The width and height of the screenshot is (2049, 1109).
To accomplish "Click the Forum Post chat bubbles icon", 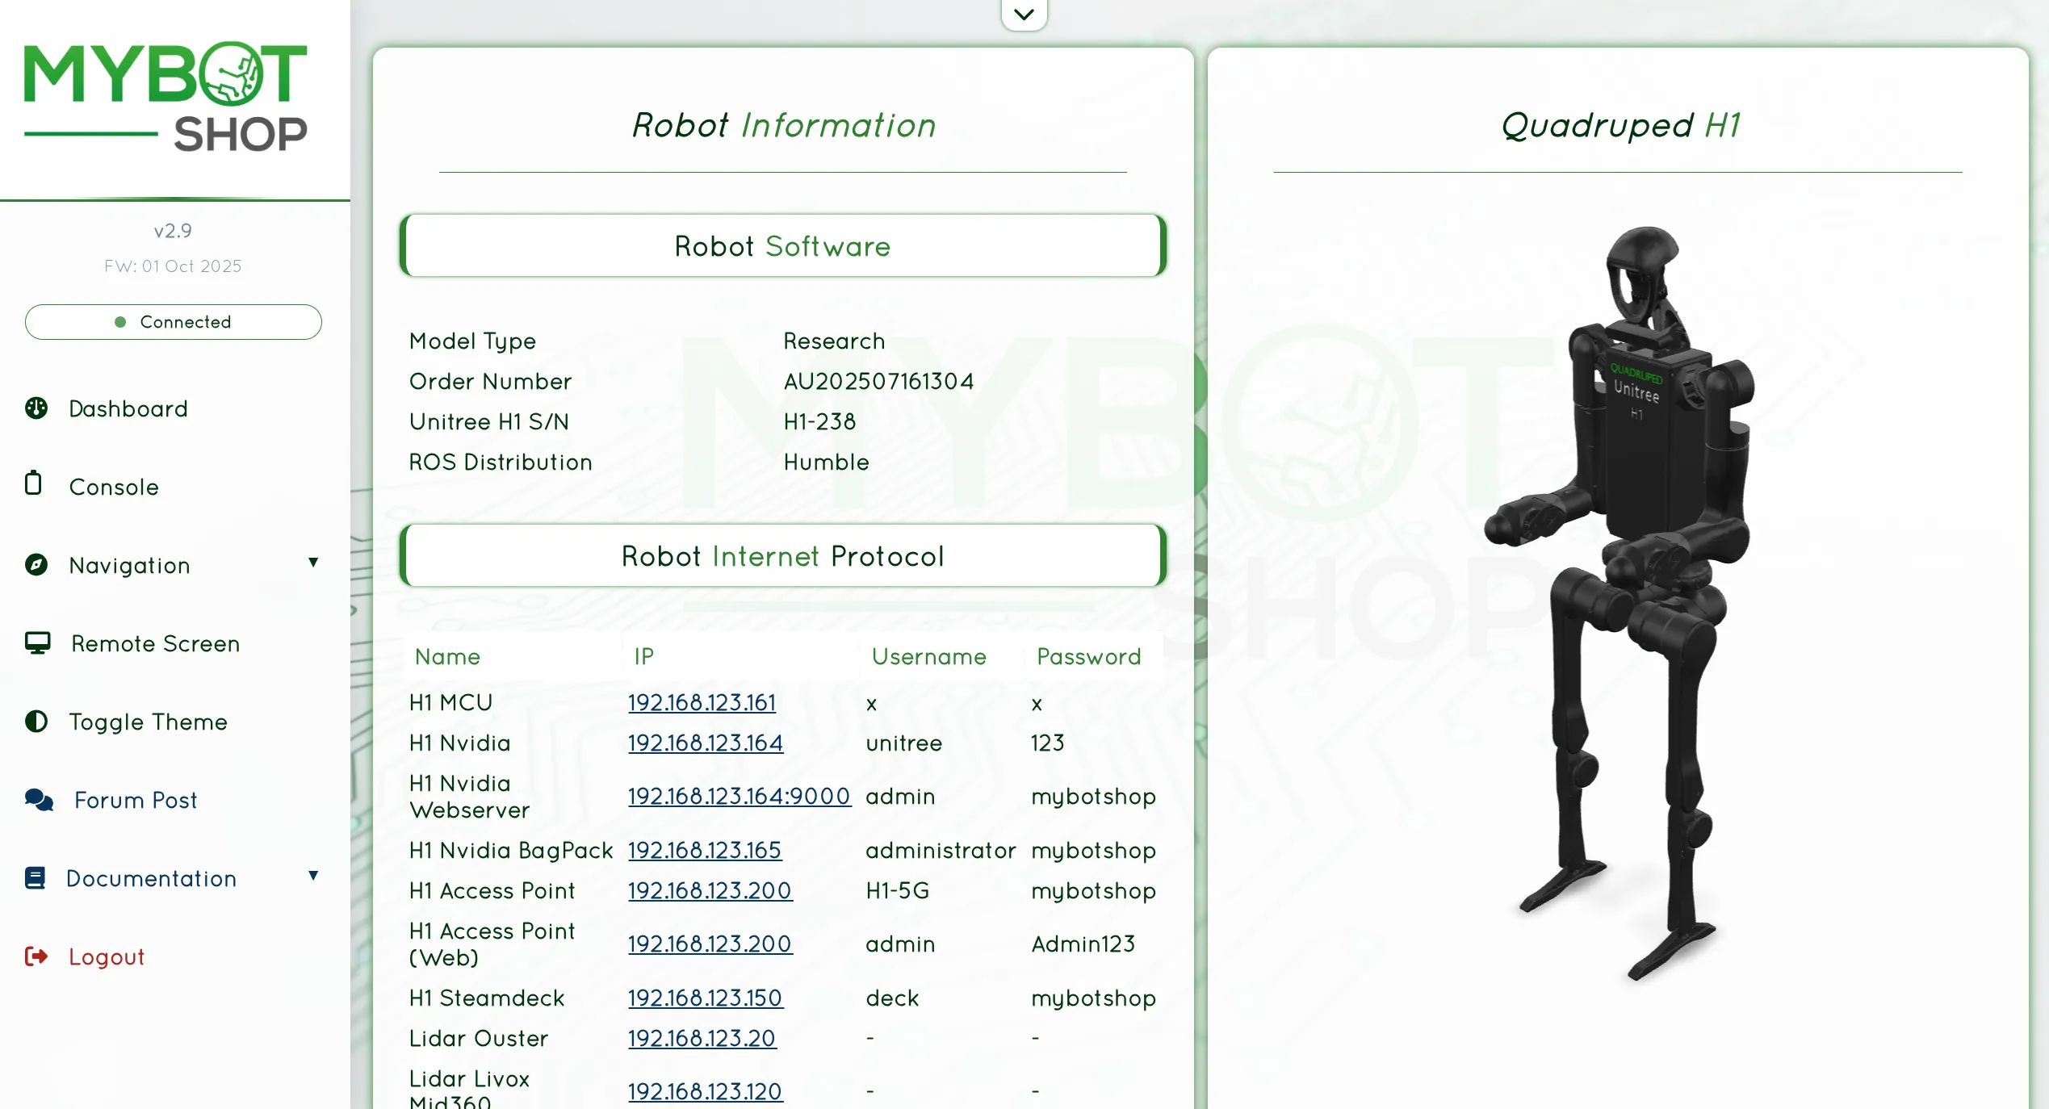I will point(39,800).
